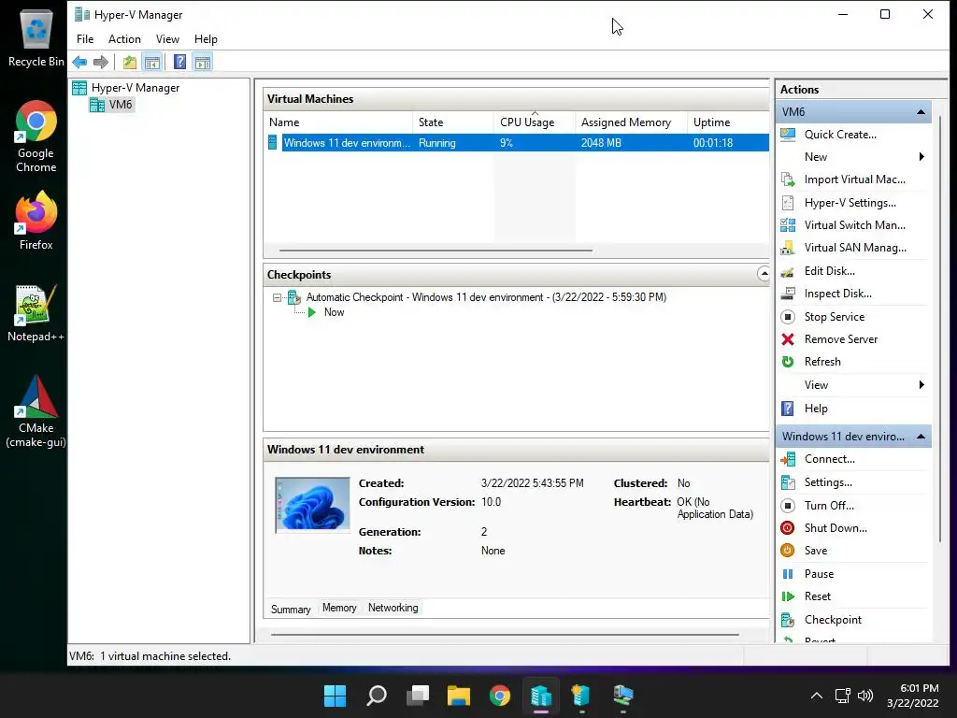
Task: Show hidden system tray icons
Action: [x=816, y=696]
